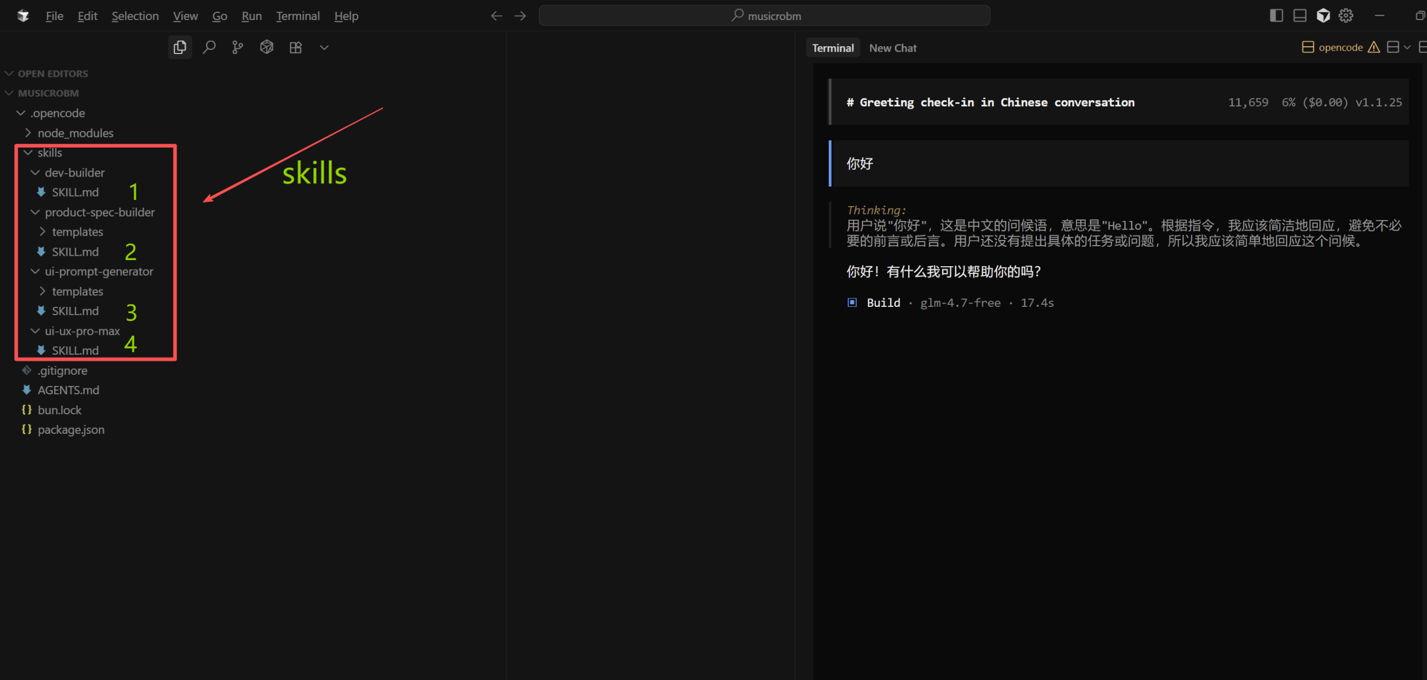Open the app logo icon at top left
Image resolution: width=1427 pixels, height=680 pixels.
click(x=23, y=16)
